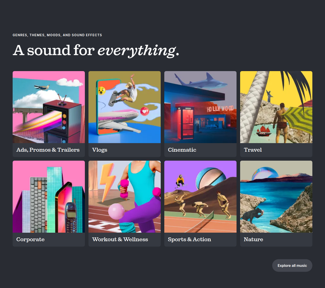Viewport: 325px width, 288px height.
Task: Click the Explore all music button
Action: 292,265
